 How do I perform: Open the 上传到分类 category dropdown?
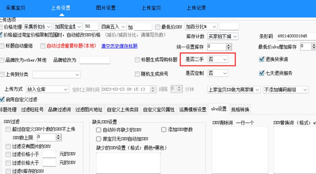click(x=56, y=75)
